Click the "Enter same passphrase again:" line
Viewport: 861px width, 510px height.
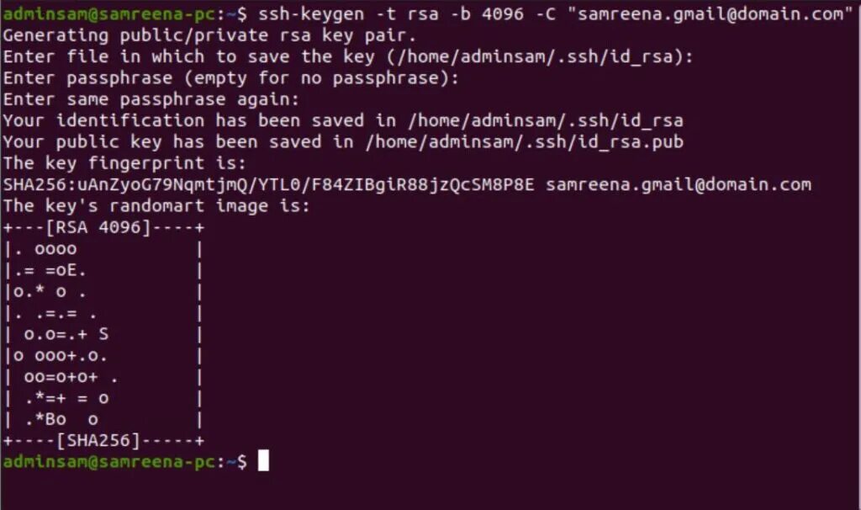click(151, 99)
